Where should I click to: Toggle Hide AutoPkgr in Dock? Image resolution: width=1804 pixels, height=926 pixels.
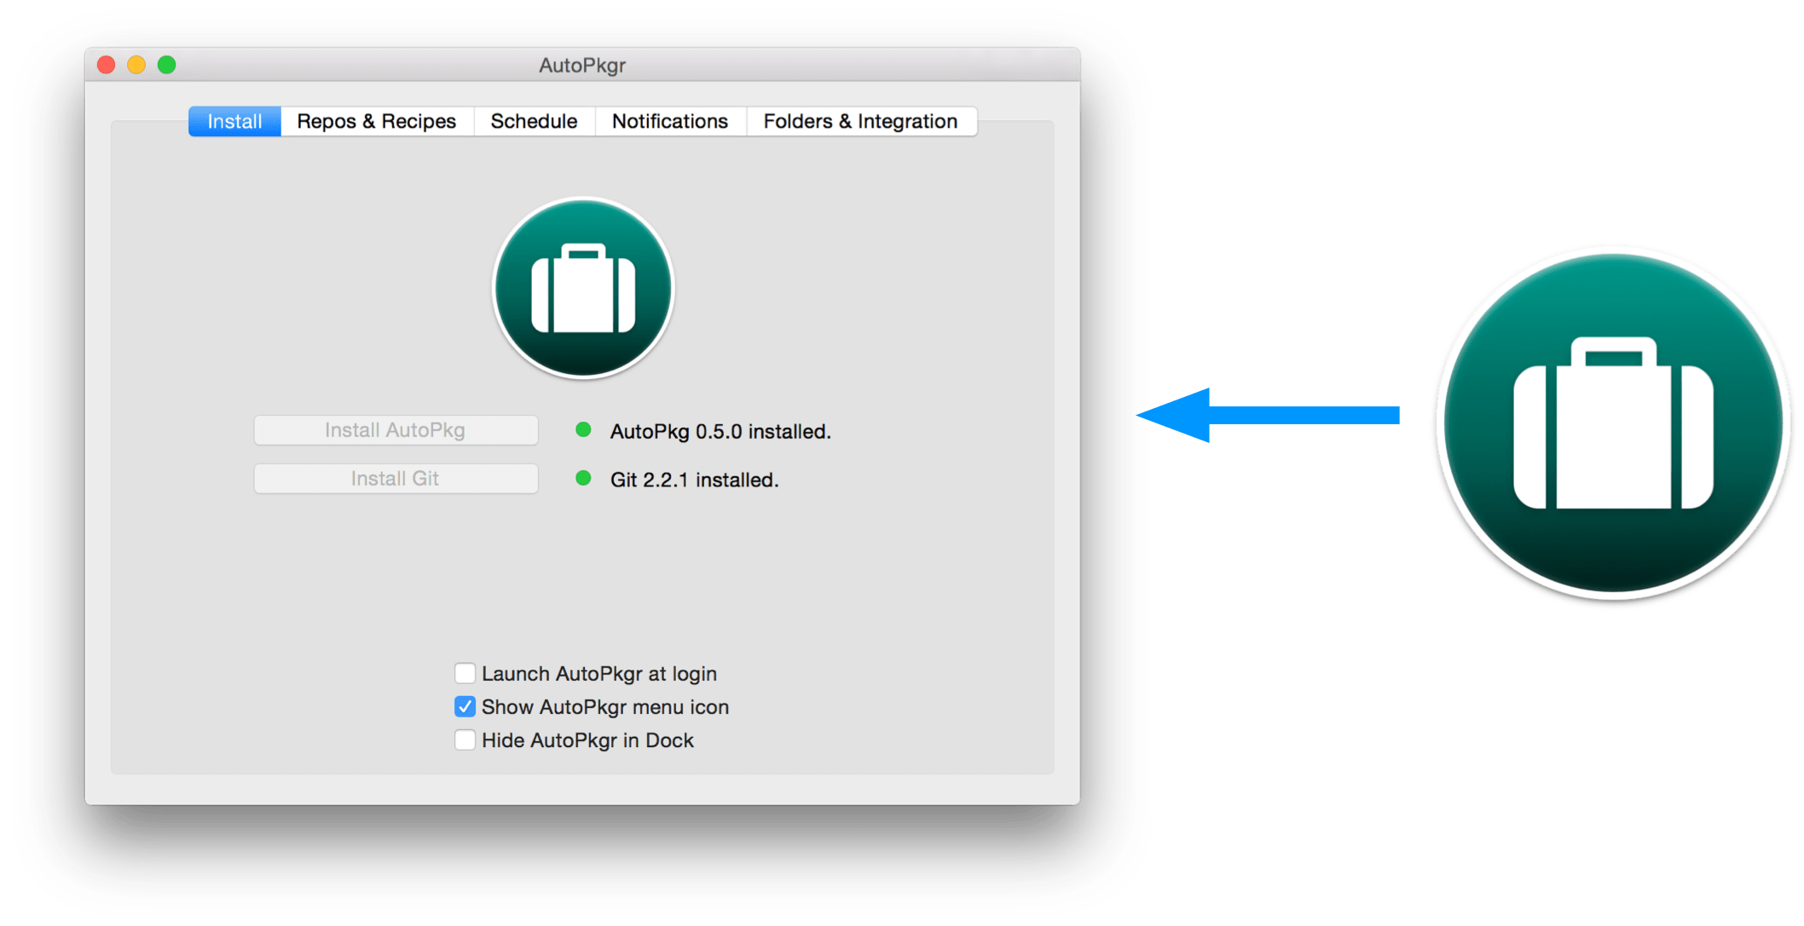[465, 740]
